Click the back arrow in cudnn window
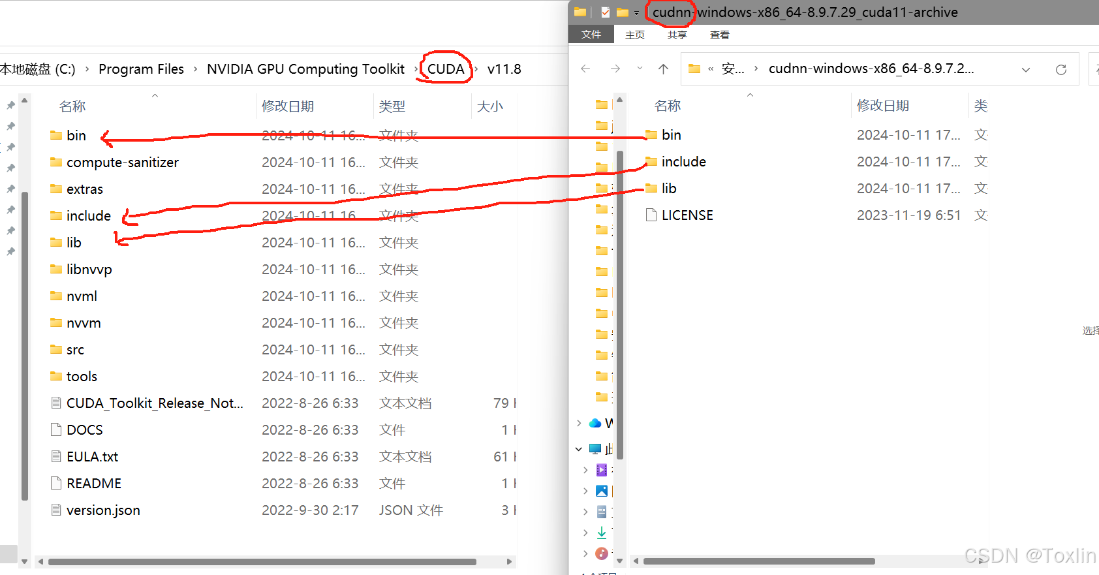This screenshot has height=575, width=1099. tap(585, 69)
